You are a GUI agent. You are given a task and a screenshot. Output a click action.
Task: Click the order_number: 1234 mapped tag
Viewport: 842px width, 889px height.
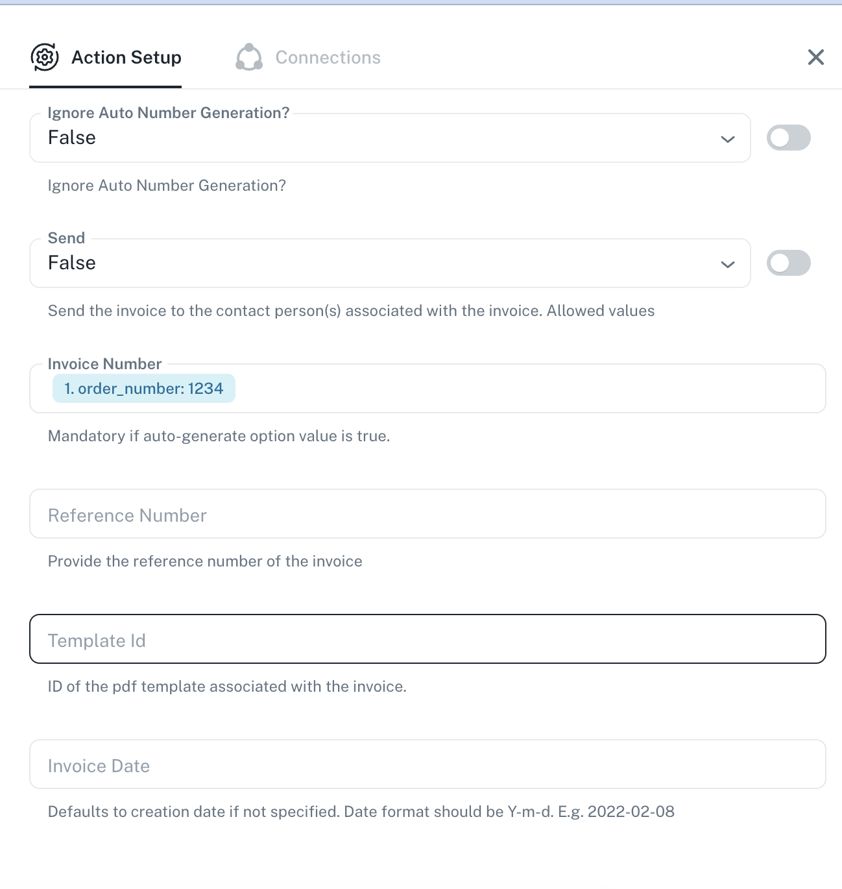coord(144,389)
